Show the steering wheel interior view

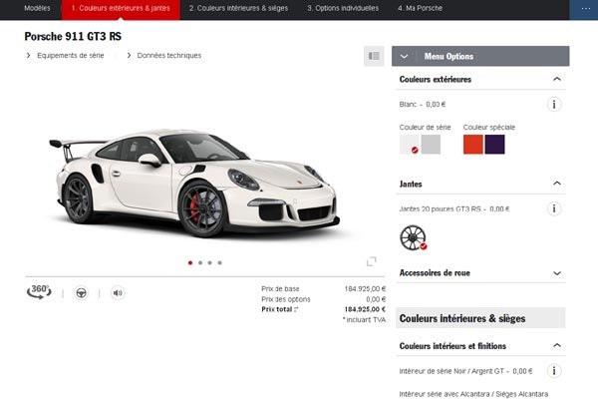click(81, 293)
